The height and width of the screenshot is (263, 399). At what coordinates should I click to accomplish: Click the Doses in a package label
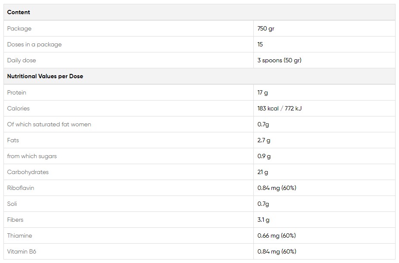pyautogui.click(x=34, y=44)
